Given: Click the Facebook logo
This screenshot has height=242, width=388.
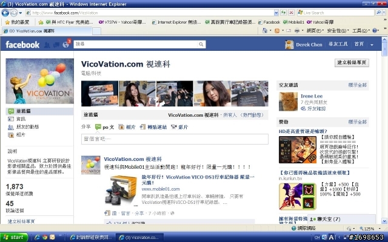Looking at the screenshot, I should click(x=22, y=45).
